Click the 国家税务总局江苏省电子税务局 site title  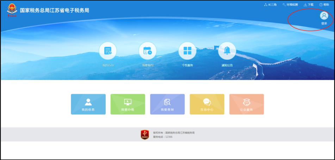[55, 10]
